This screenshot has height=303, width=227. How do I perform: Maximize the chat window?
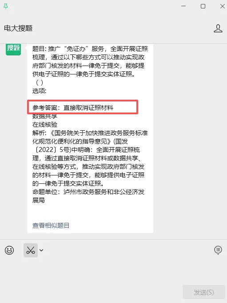coord(203,6)
